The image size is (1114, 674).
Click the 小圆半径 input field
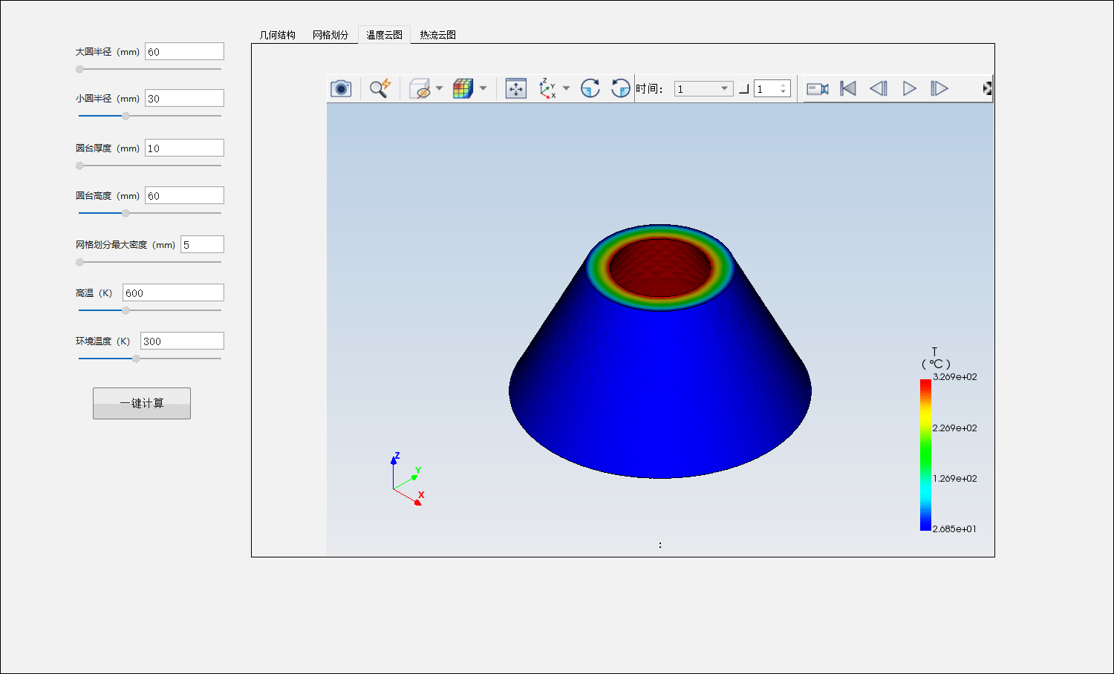184,98
